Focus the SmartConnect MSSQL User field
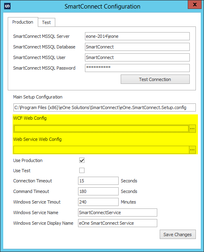This screenshot has width=204, height=252. tap(137, 57)
